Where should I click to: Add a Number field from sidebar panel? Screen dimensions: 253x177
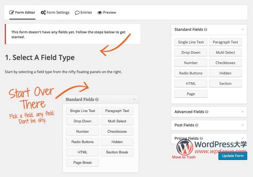(191, 63)
